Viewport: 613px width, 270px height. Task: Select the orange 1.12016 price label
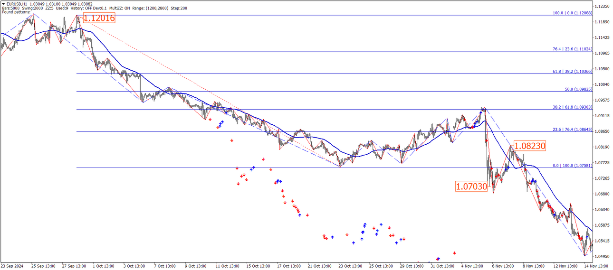pyautogui.click(x=99, y=19)
